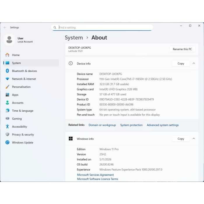Viewport: 204px width, 204px height.
Task: Click the Privacy & security shield icon
Action: [x=7, y=134]
